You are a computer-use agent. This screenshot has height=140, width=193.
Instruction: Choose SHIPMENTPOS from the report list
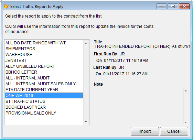click(44, 49)
